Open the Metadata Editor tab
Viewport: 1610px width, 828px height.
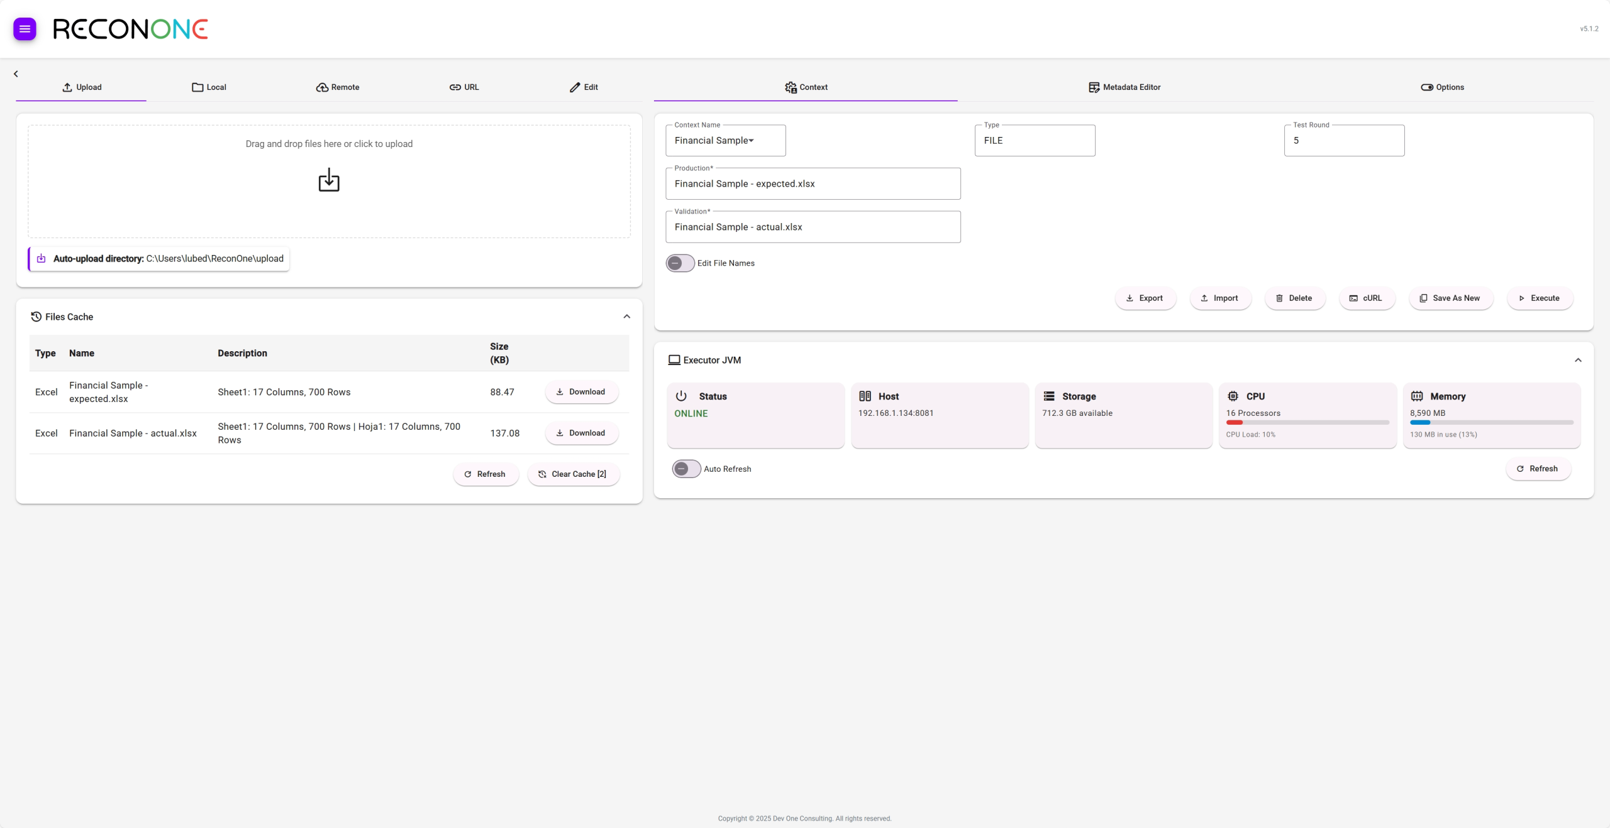click(x=1124, y=87)
